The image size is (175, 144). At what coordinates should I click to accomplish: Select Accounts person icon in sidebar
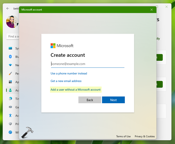10,90
